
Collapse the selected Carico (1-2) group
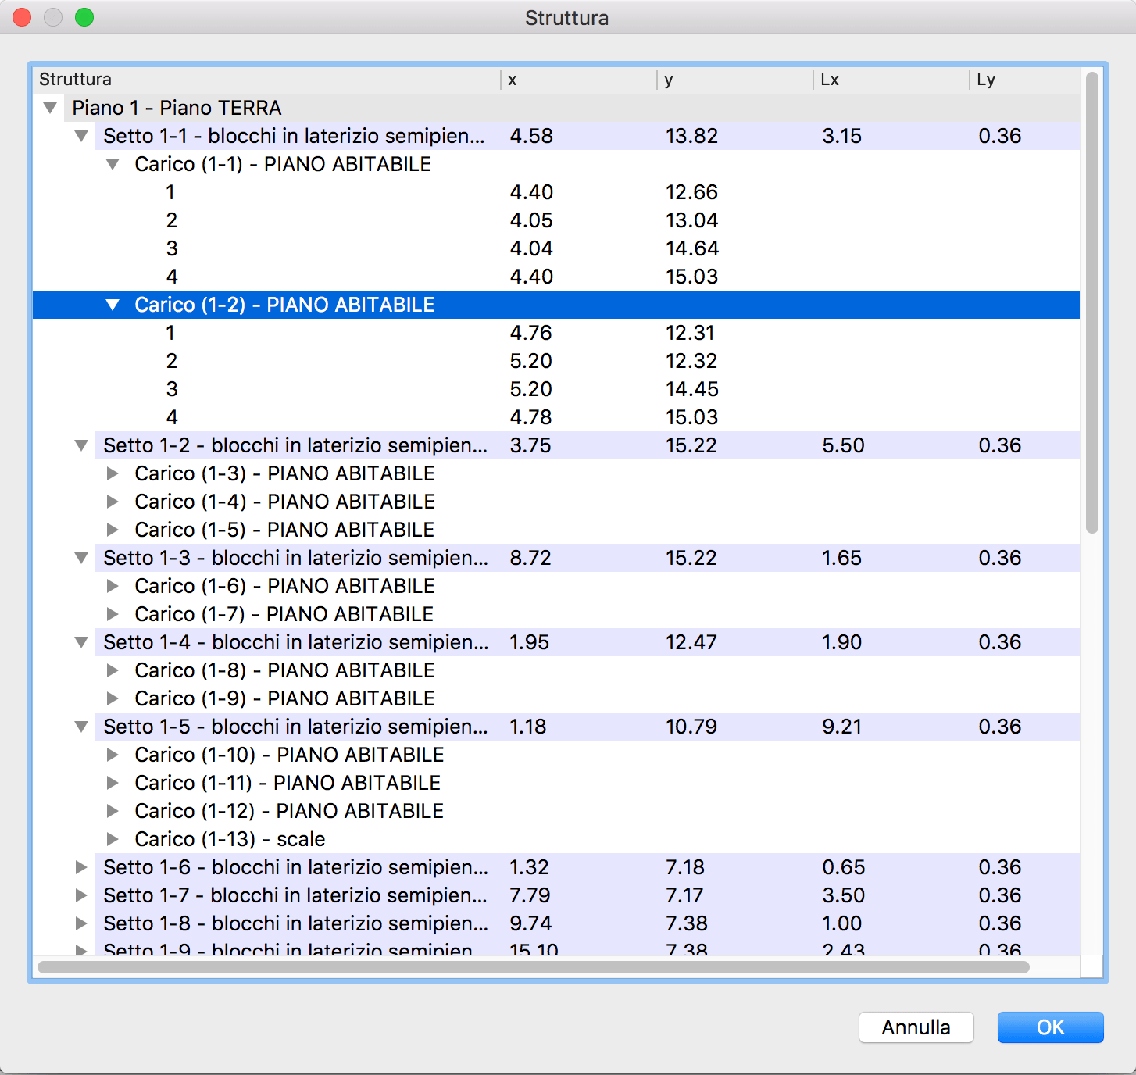coord(113,305)
